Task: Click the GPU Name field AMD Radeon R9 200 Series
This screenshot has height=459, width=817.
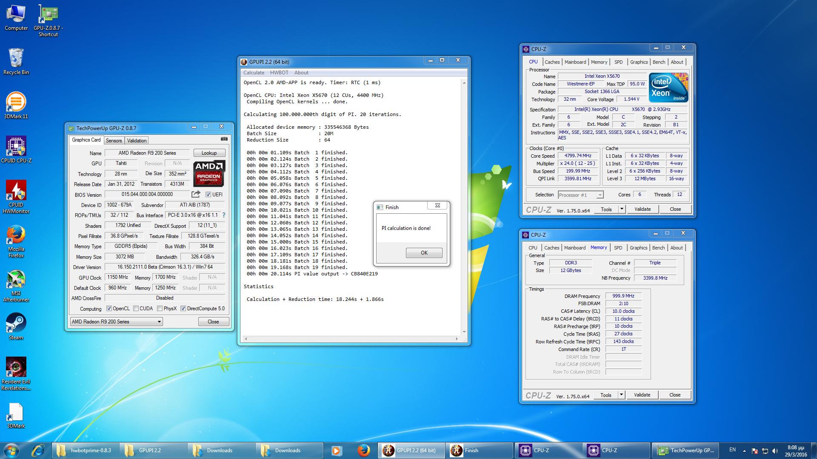Action: [147, 153]
